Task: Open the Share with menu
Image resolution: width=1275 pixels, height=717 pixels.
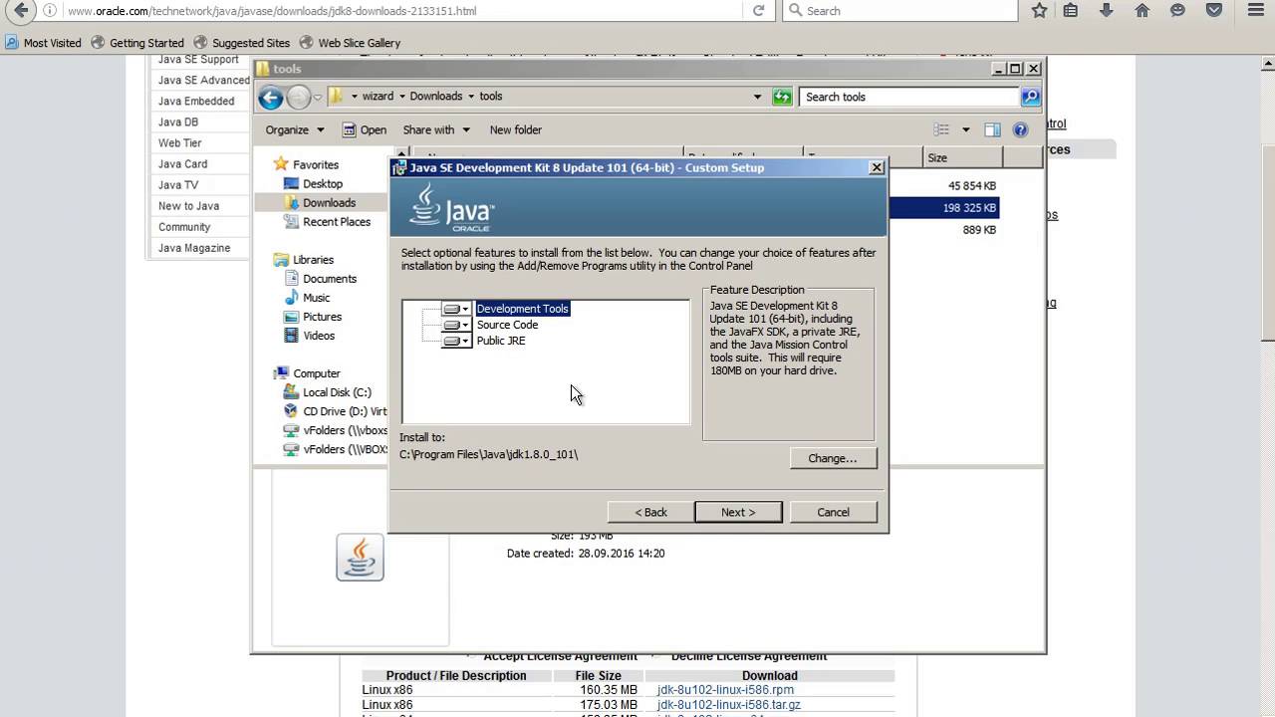Action: [x=435, y=129]
